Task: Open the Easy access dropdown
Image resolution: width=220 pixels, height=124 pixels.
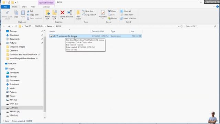Action: point(89,14)
